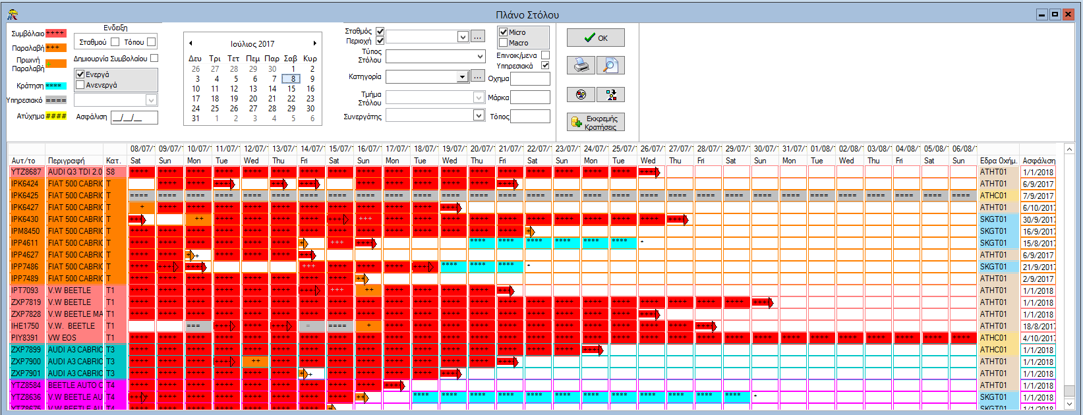Click the OK button
This screenshot has width=1083, height=415.
596,38
